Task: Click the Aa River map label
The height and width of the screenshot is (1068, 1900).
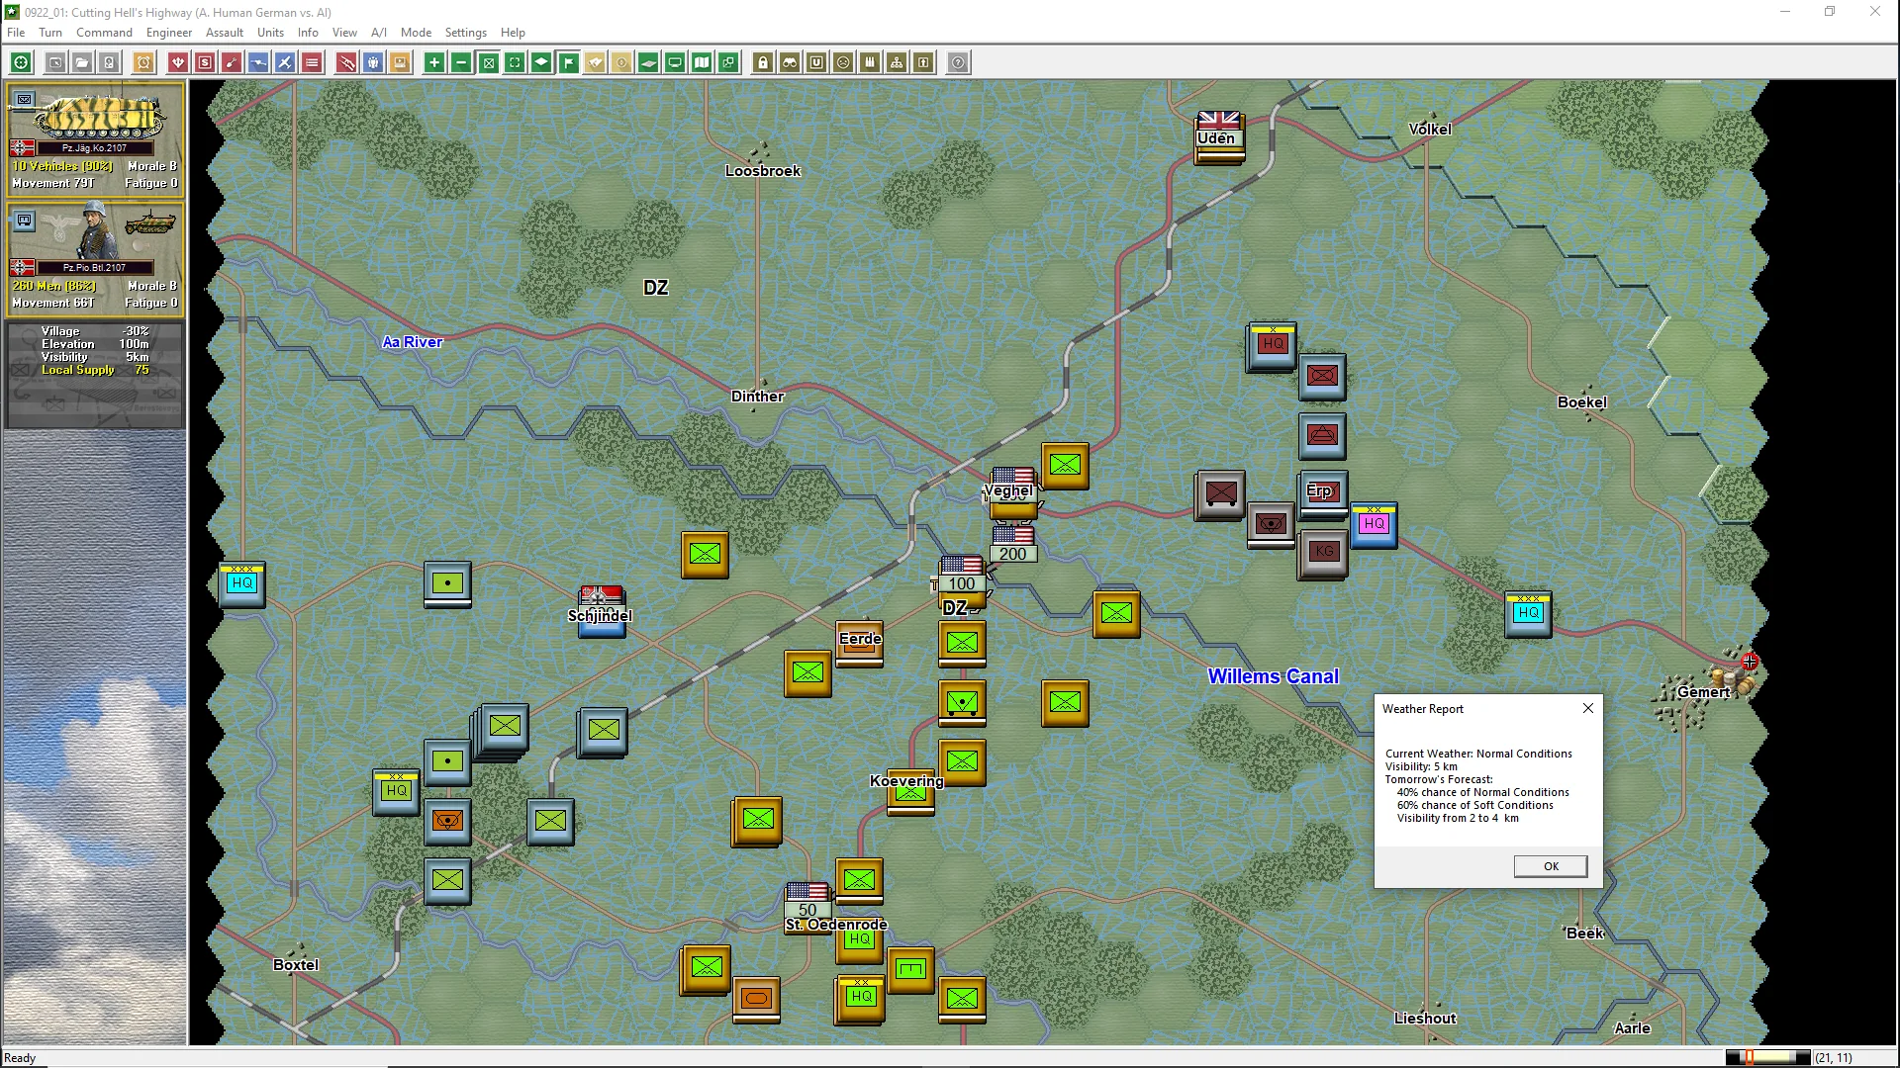Action: (413, 342)
